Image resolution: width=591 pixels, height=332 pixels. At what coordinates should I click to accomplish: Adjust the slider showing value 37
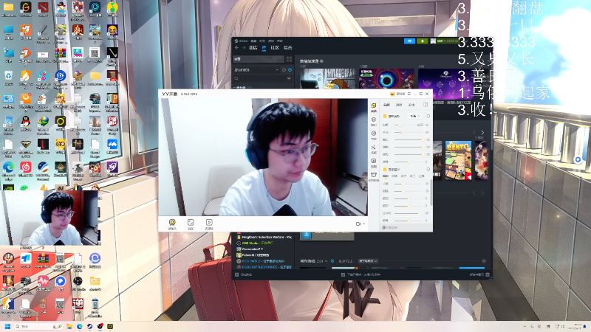tap(409, 213)
